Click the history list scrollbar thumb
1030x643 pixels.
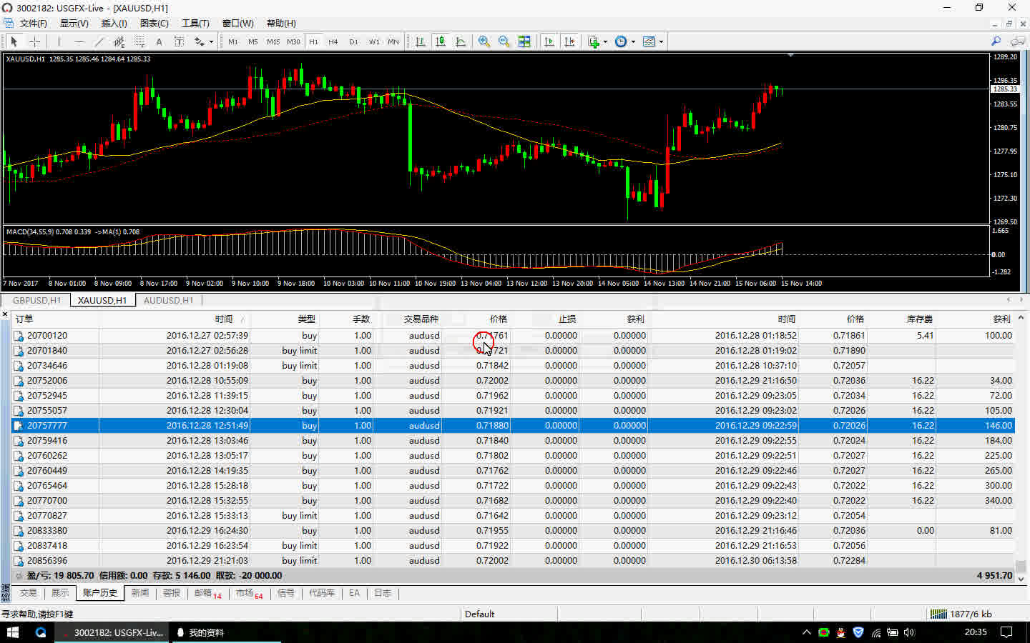tap(1021, 566)
